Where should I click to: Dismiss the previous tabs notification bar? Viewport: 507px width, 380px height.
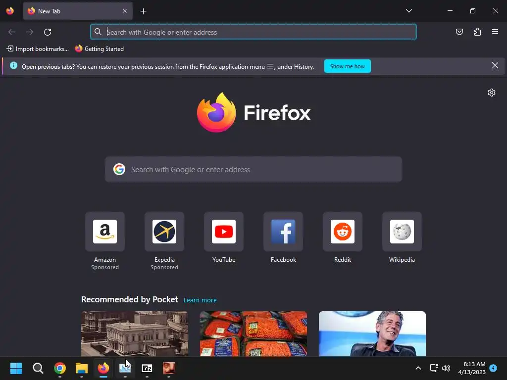pyautogui.click(x=495, y=66)
